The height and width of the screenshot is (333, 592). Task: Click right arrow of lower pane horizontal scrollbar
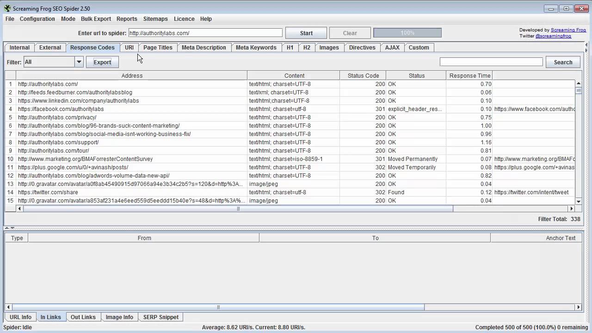click(578, 307)
